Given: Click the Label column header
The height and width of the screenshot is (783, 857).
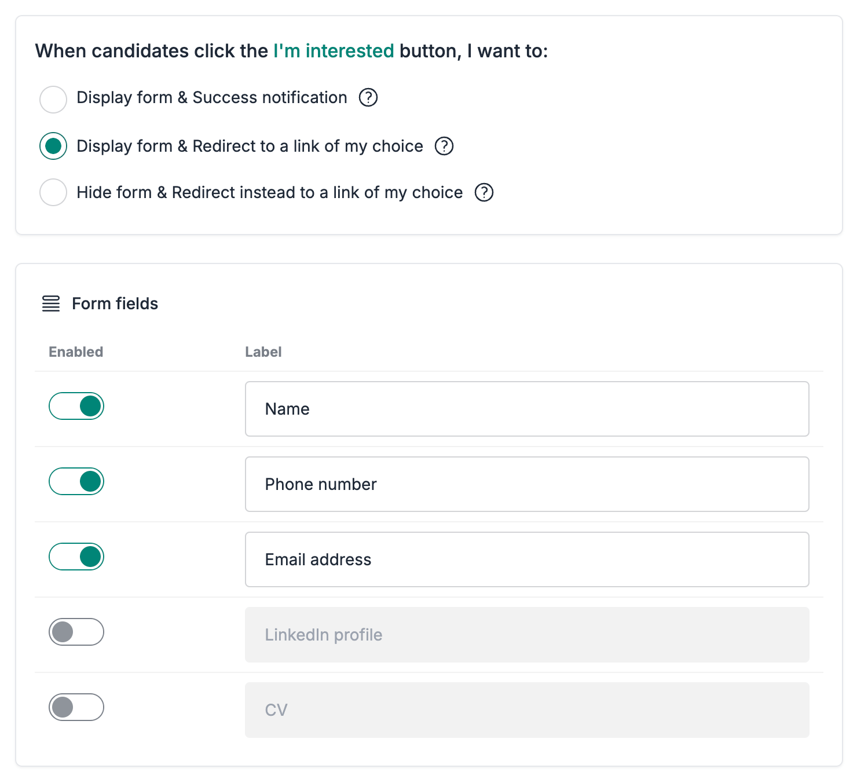Looking at the screenshot, I should (263, 352).
